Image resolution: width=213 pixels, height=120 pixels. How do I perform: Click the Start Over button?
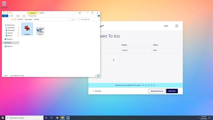tap(172, 91)
